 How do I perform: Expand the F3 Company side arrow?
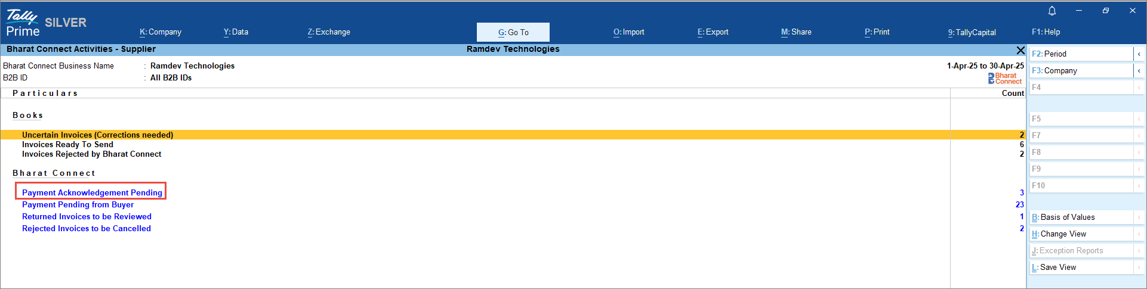coord(1139,70)
